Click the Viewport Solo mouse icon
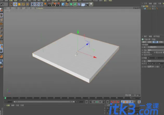Screen dimensions: 164x115 tap(1, 46)
